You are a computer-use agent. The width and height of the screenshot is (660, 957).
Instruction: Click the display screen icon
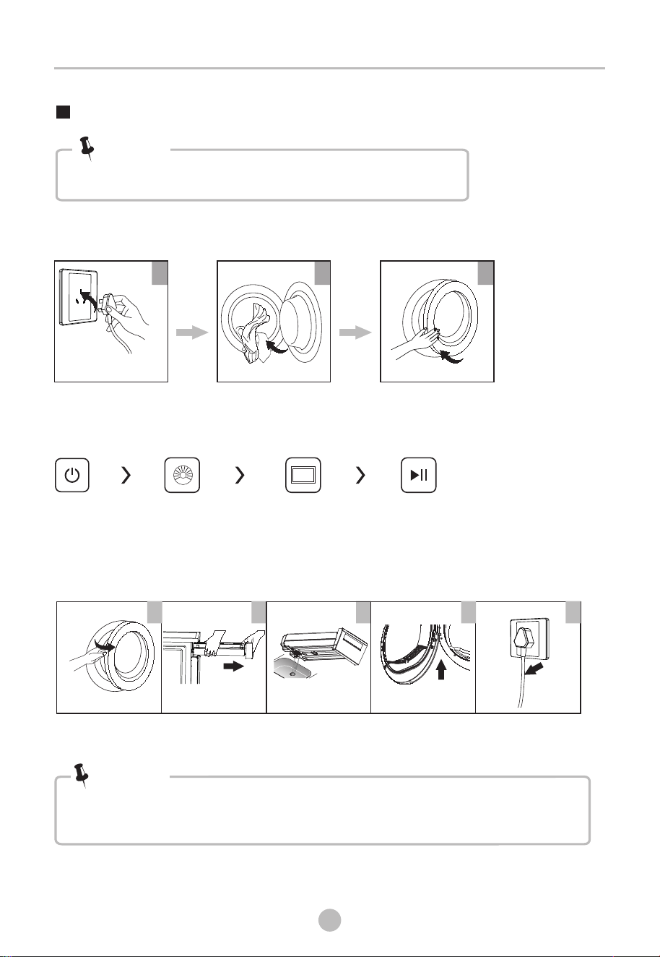pyautogui.click(x=304, y=476)
